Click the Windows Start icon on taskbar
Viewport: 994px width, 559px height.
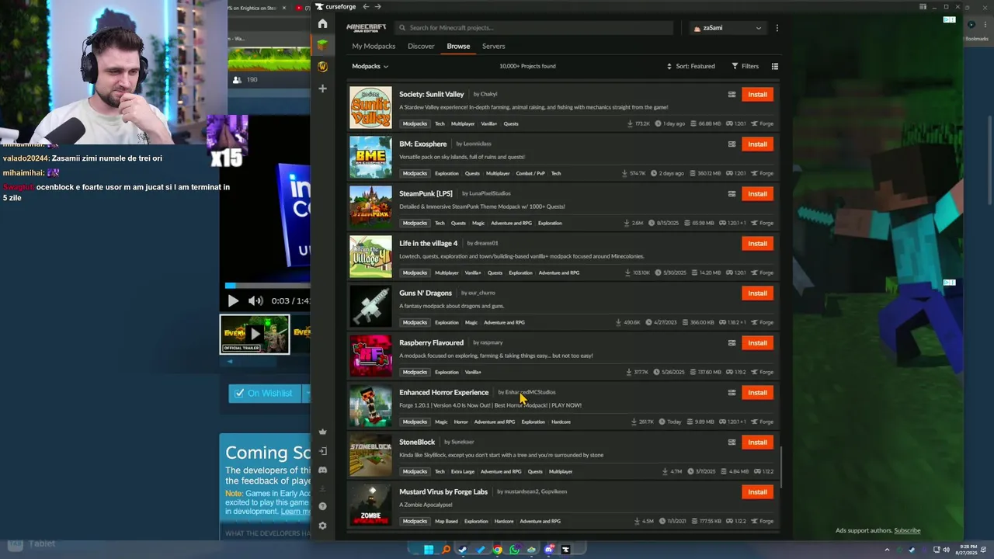coord(428,550)
